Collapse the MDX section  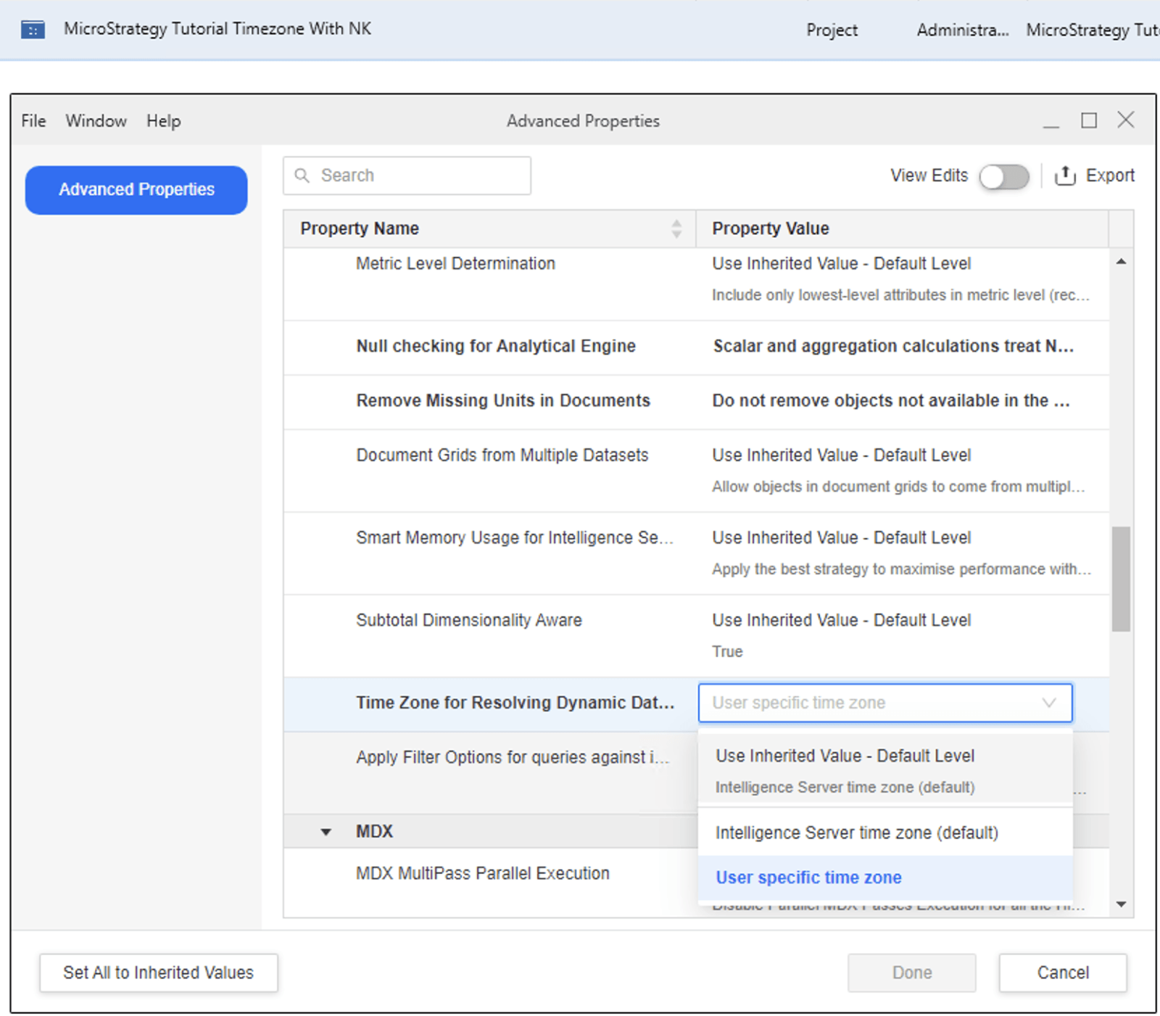pos(326,832)
